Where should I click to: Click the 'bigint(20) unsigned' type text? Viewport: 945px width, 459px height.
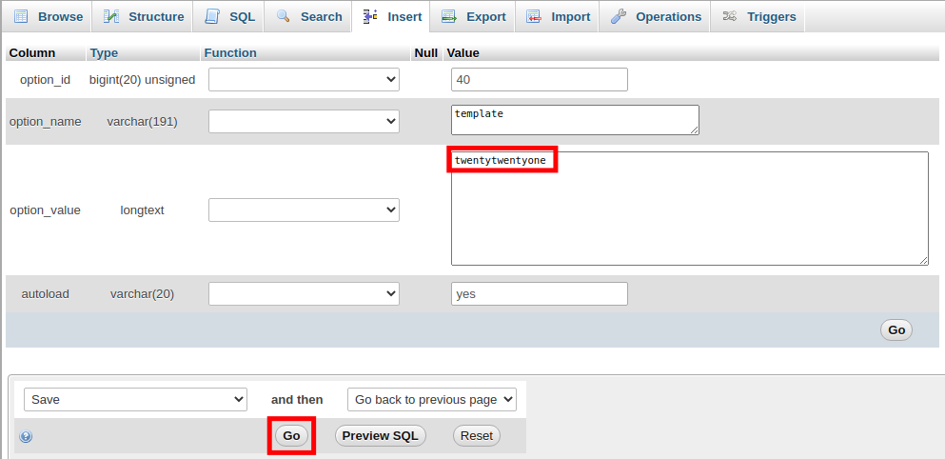(142, 80)
